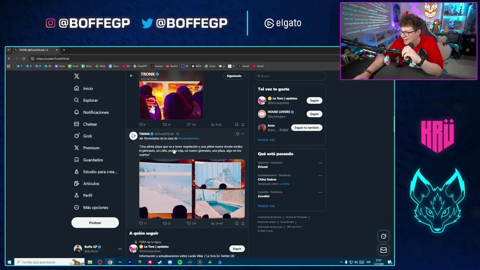Open Perfil page

(83, 195)
